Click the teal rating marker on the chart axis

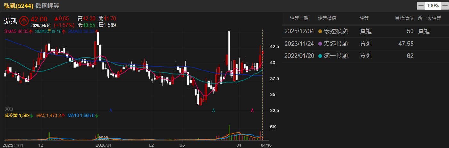tap(213, 110)
